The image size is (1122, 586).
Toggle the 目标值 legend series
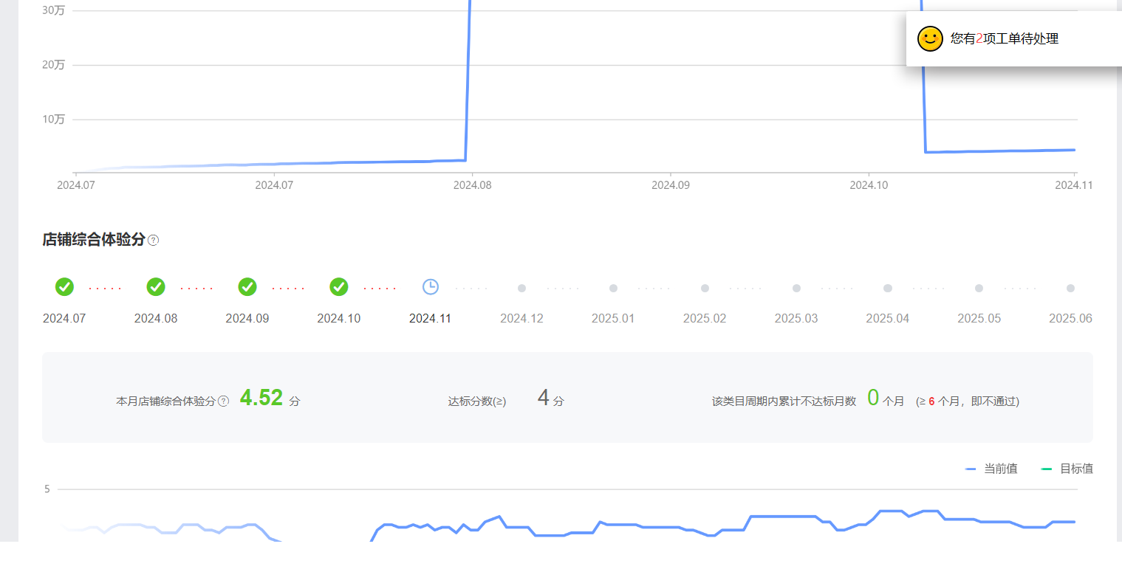click(x=1067, y=469)
